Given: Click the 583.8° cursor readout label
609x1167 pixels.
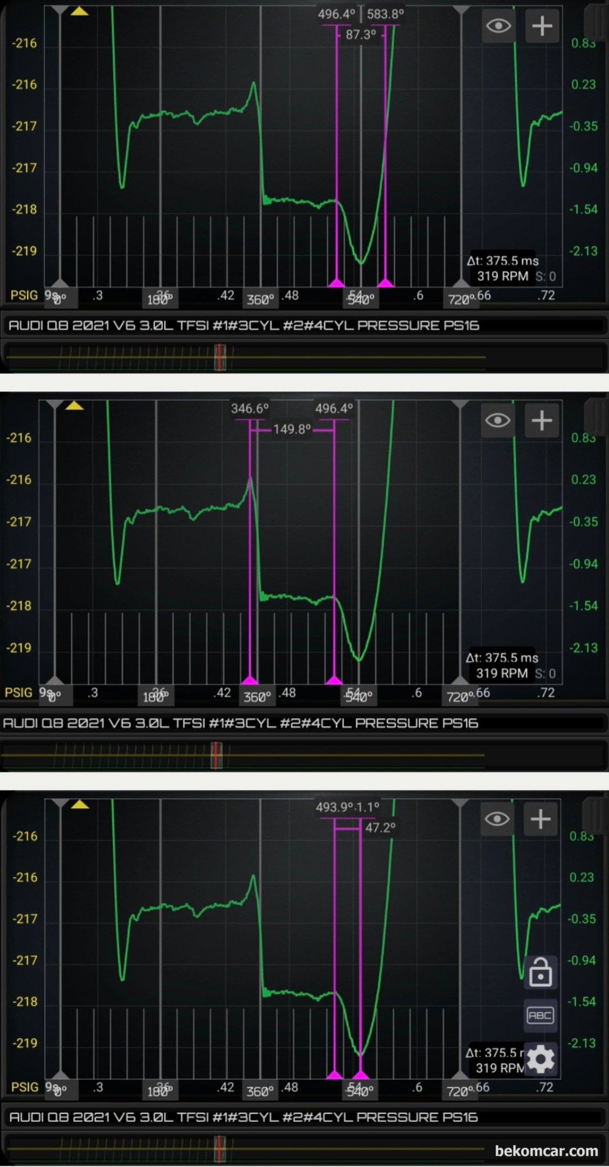Looking at the screenshot, I should (385, 14).
